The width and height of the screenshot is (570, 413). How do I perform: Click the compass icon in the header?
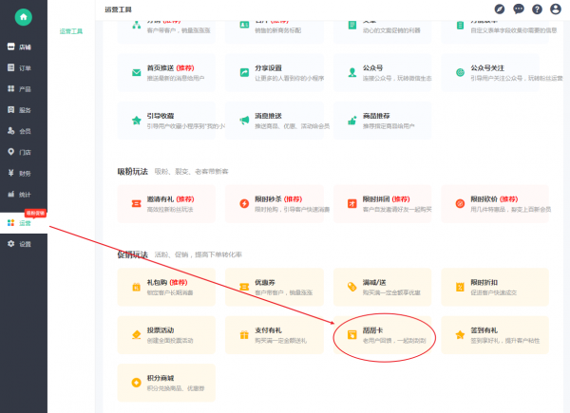(x=500, y=9)
